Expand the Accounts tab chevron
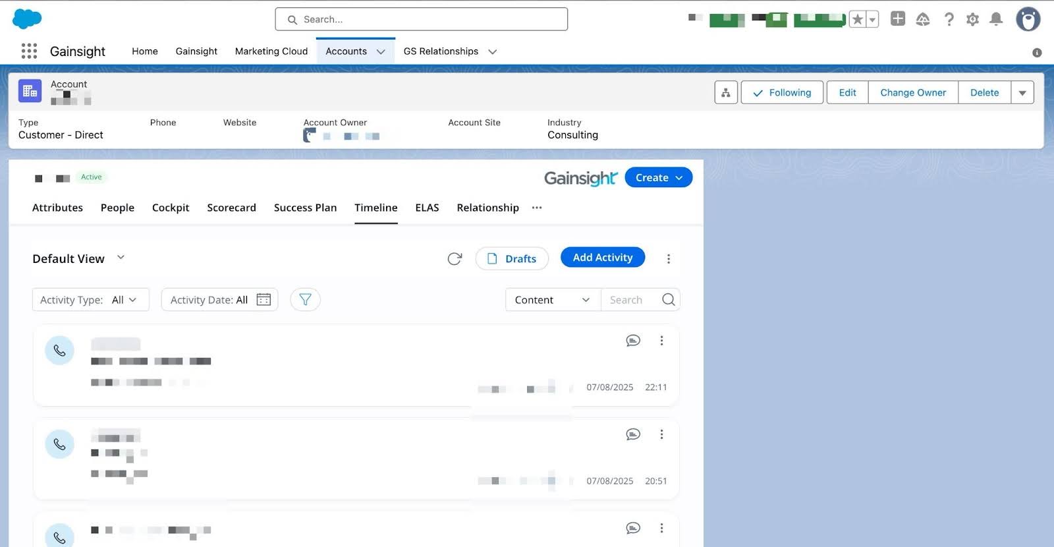 [381, 51]
